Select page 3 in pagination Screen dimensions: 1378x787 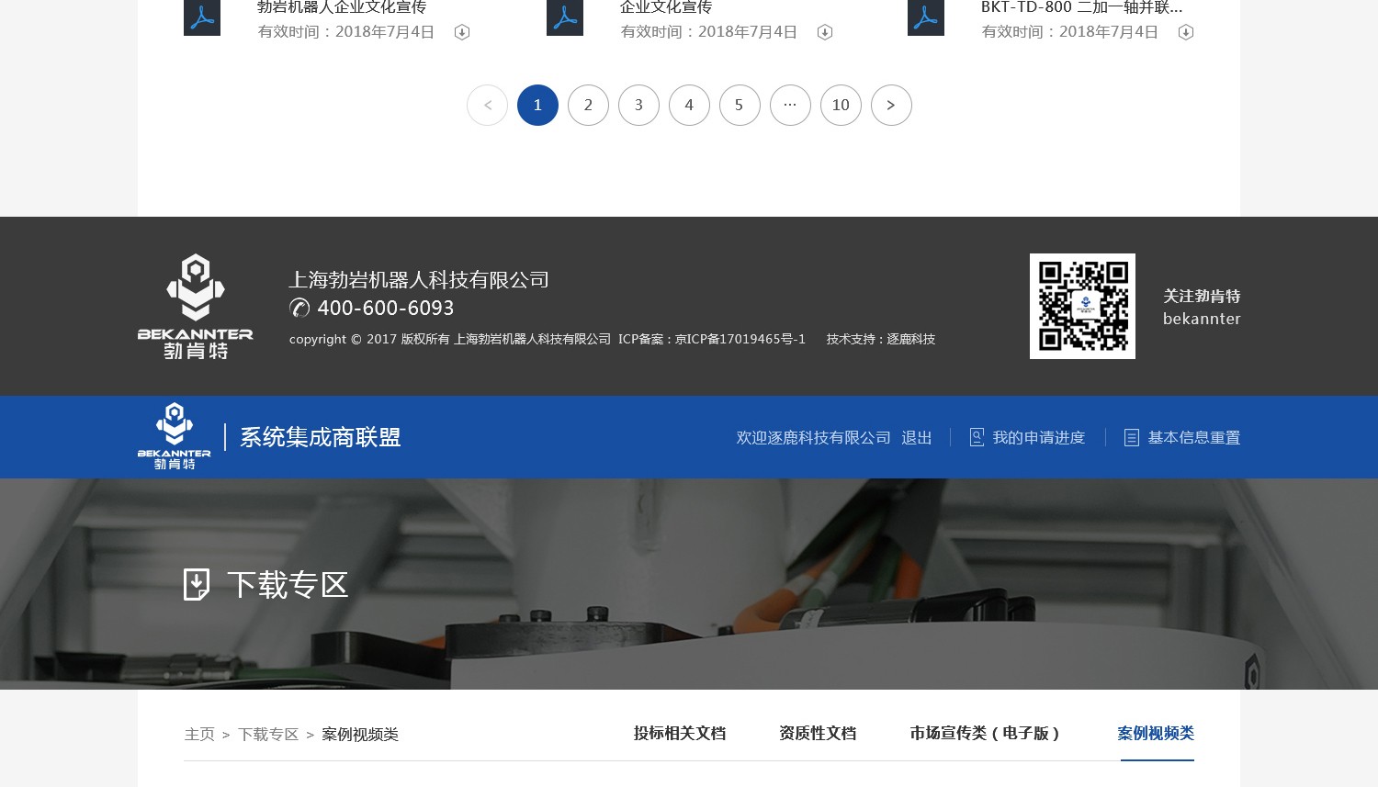pyautogui.click(x=638, y=105)
